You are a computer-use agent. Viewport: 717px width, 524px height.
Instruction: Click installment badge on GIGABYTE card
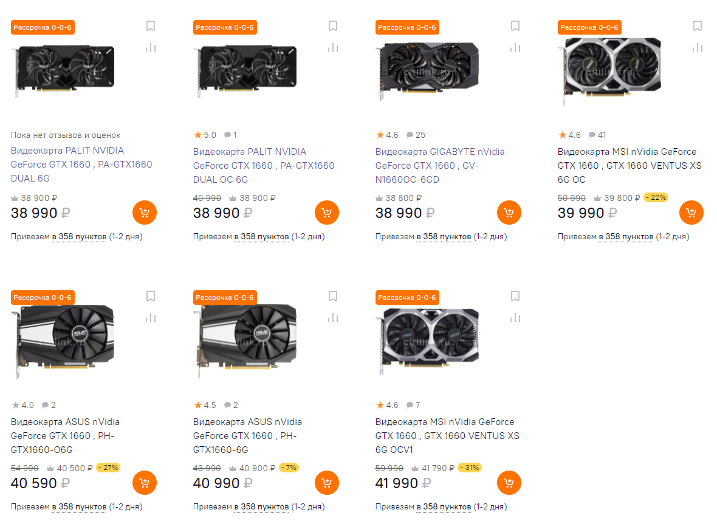(407, 27)
